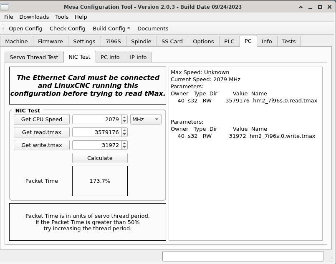This screenshot has width=336, height=264.
Task: Click the Current Speed: 2079 MHz line
Action: [205, 79]
